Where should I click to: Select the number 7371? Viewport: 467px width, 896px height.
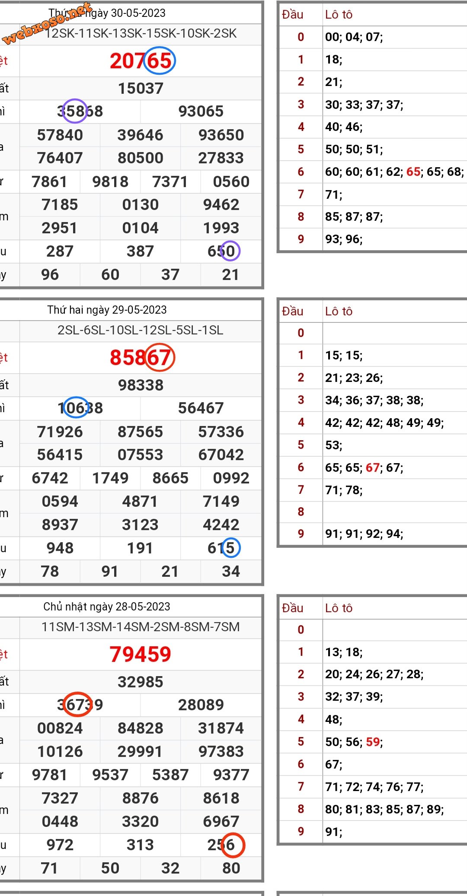pyautogui.click(x=170, y=182)
